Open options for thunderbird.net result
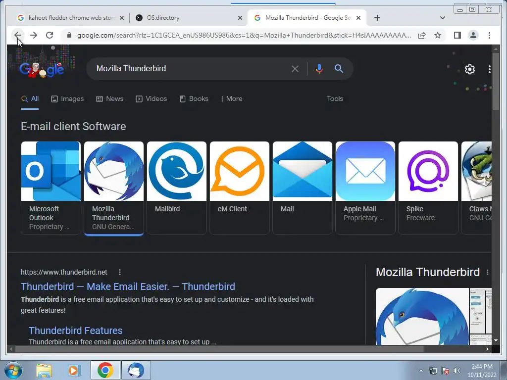The width and height of the screenshot is (507, 380). [120, 273]
